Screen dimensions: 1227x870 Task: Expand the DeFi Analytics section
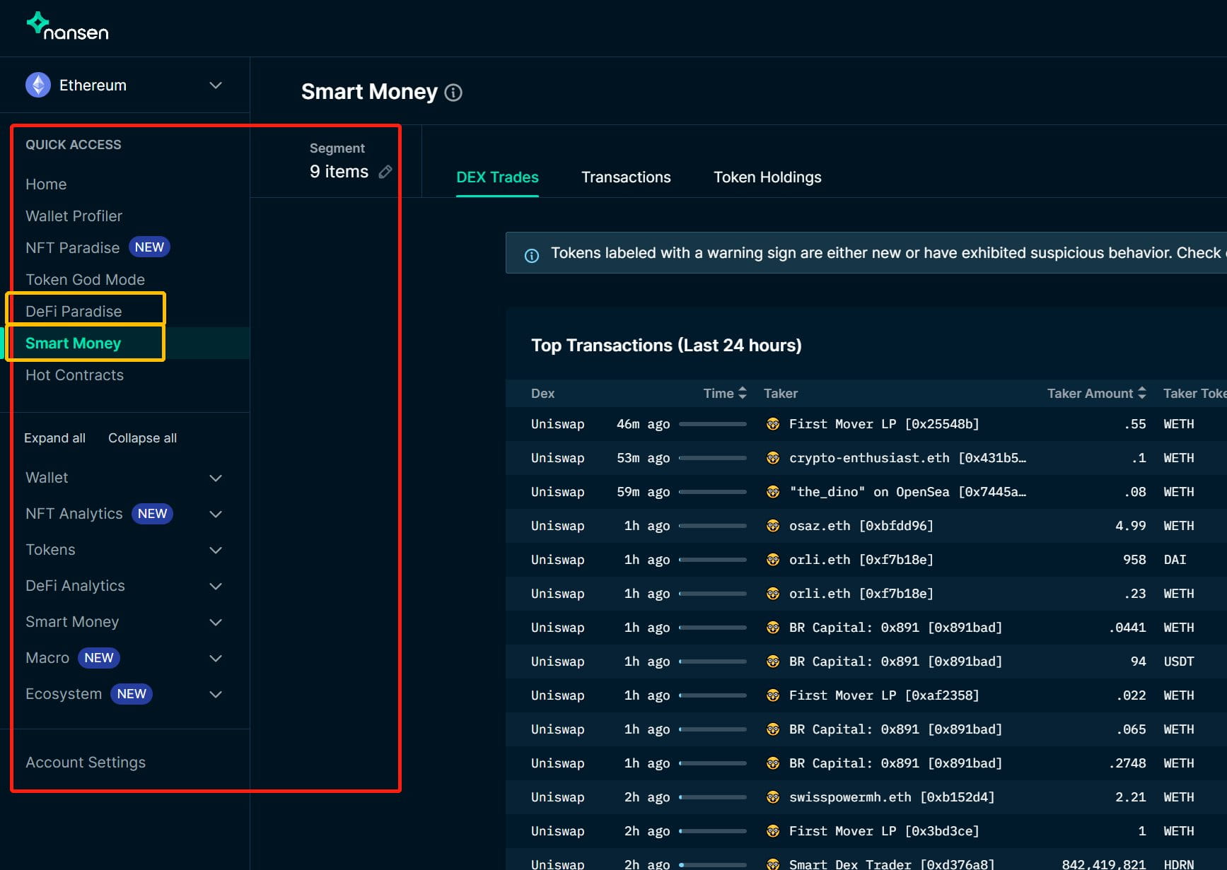(216, 586)
